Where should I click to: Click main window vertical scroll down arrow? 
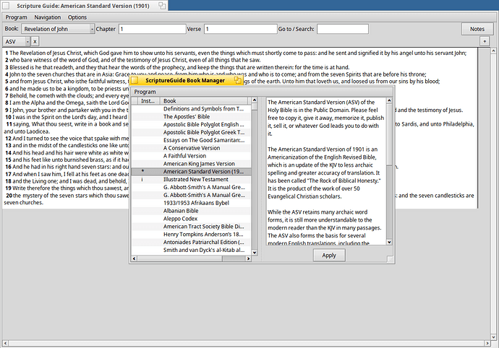point(494,337)
